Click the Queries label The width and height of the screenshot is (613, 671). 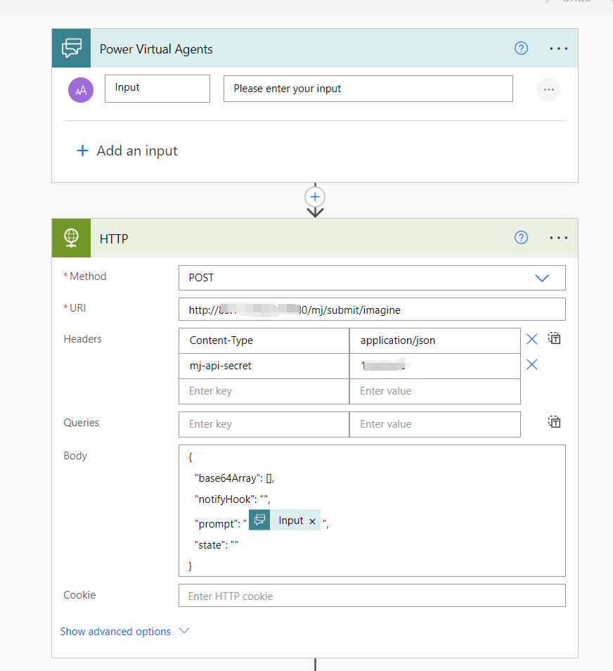click(82, 423)
